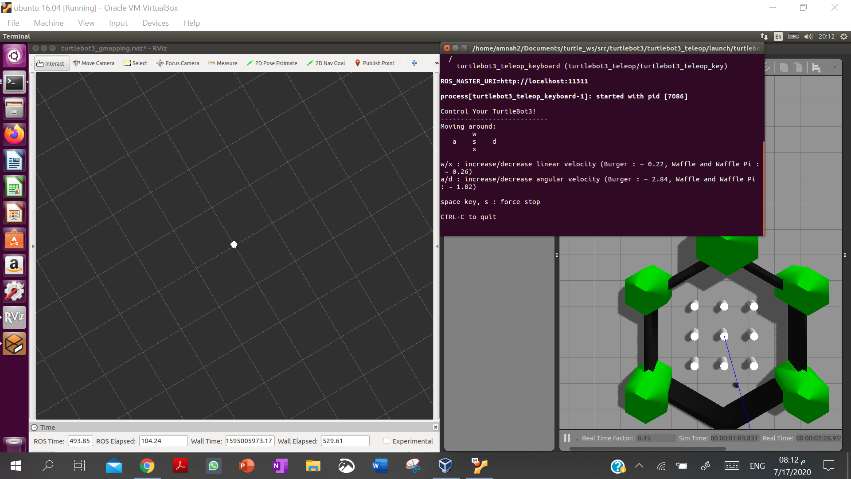This screenshot has width=851, height=479.
Task: Open System Settings from launcher
Action: (x=14, y=291)
